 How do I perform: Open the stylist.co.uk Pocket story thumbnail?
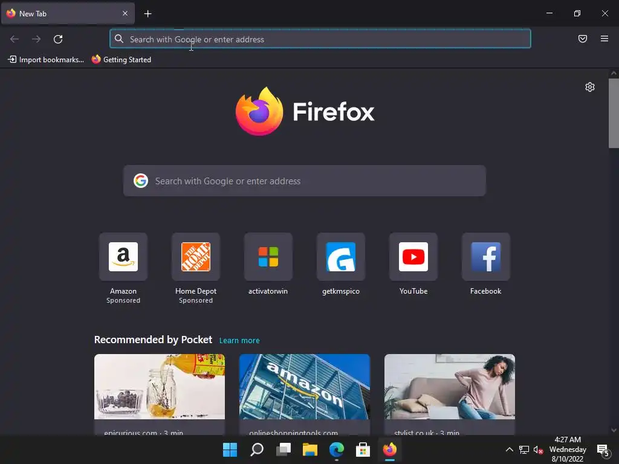tap(450, 387)
